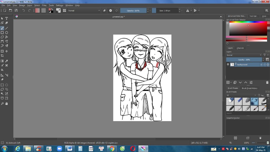This screenshot has height=152, width=270.
Task: Delete the selected layer
Action: click(x=267, y=83)
